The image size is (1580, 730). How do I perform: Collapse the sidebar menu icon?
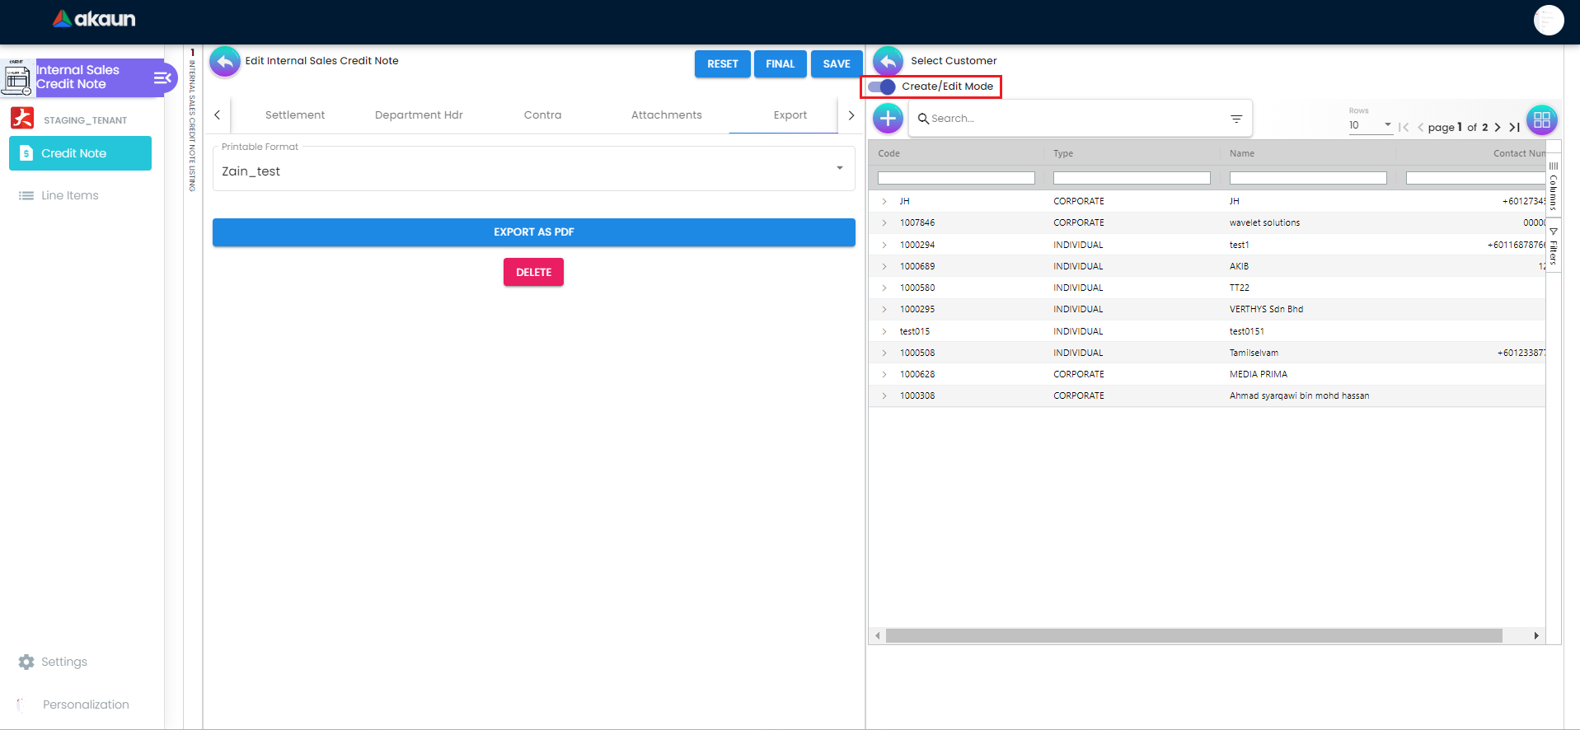click(162, 77)
